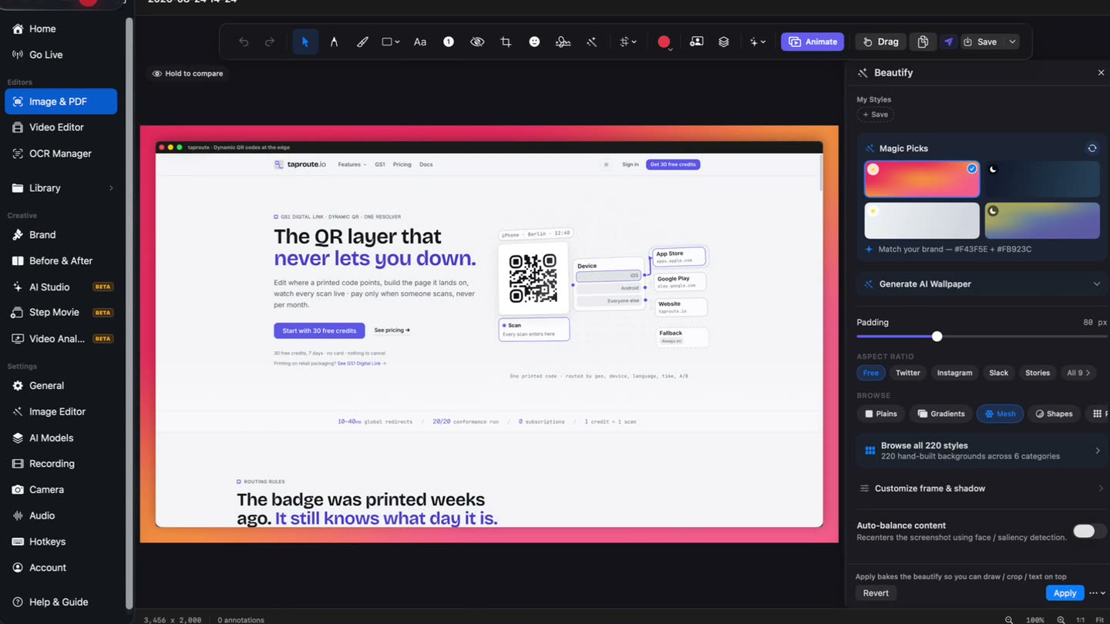1110x624 pixels.
Task: Select the yellow-purple gradient Magic Pick
Action: tap(1042, 221)
